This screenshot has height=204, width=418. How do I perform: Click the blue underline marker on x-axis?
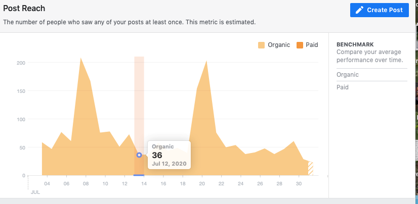pos(139,175)
